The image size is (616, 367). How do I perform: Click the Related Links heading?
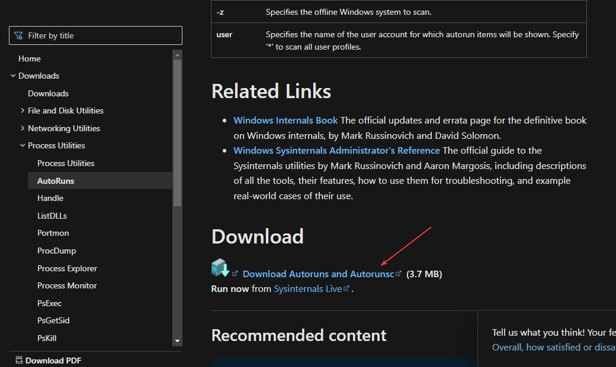[271, 92]
